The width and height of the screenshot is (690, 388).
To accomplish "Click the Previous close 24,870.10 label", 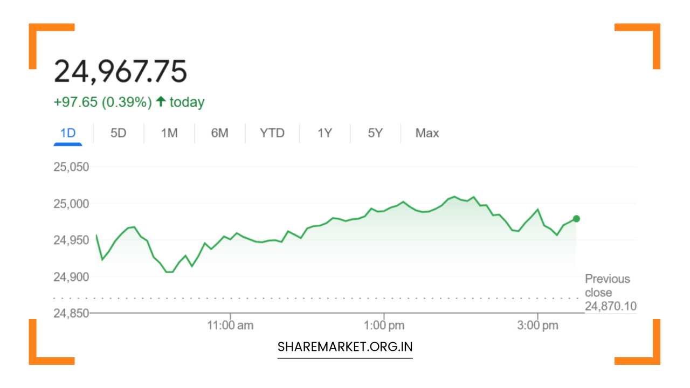I will [x=610, y=293].
